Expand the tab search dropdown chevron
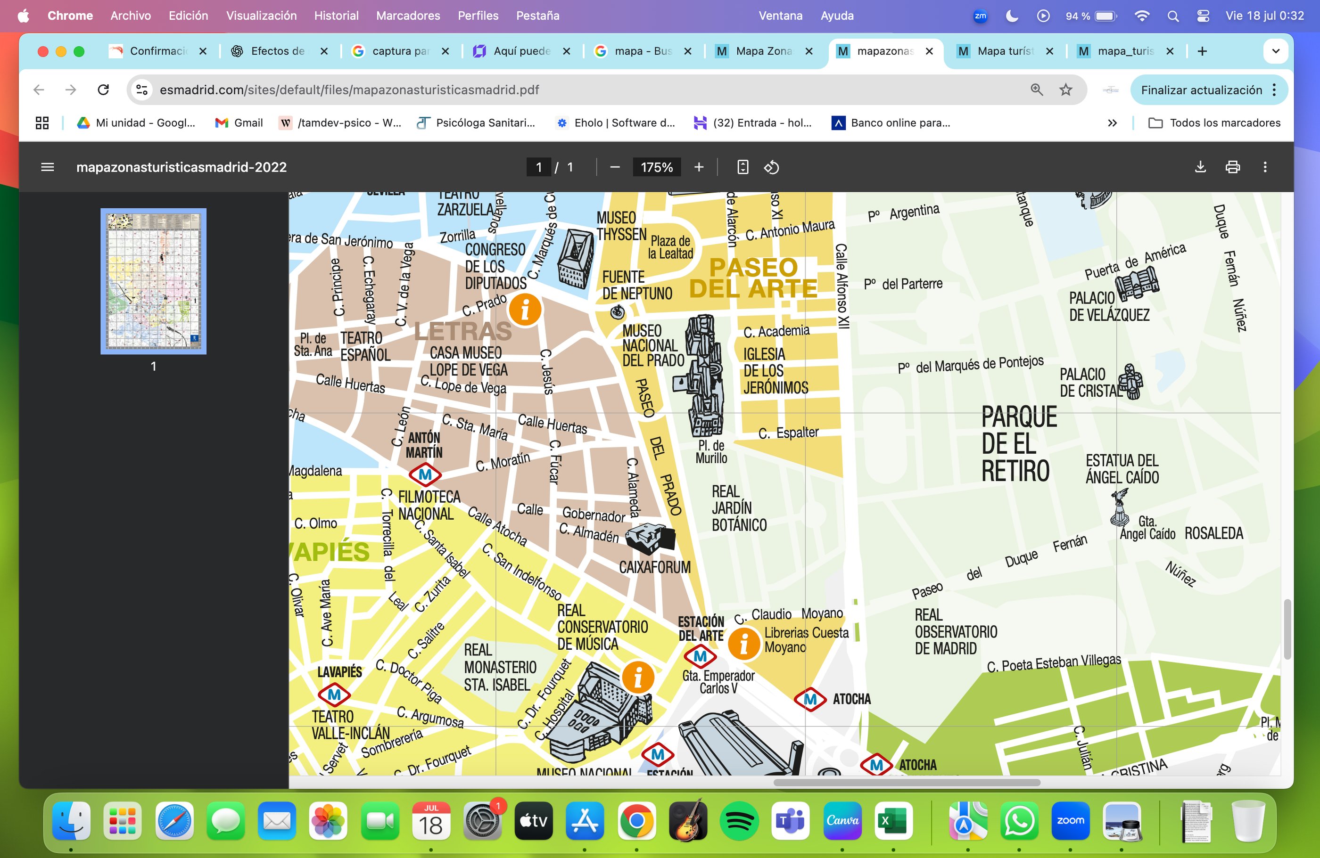The height and width of the screenshot is (858, 1320). click(x=1275, y=51)
